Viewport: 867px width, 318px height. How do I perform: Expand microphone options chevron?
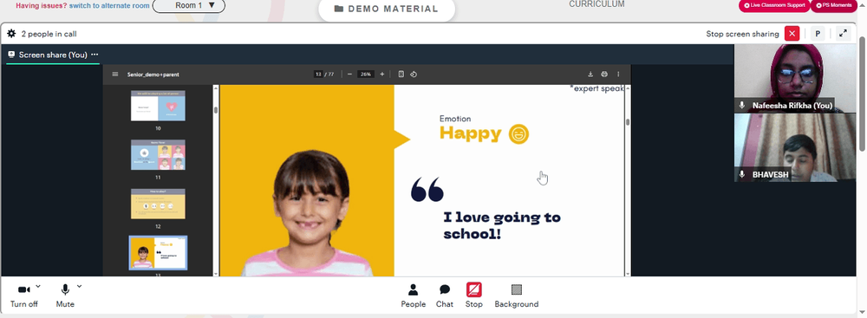(x=79, y=287)
